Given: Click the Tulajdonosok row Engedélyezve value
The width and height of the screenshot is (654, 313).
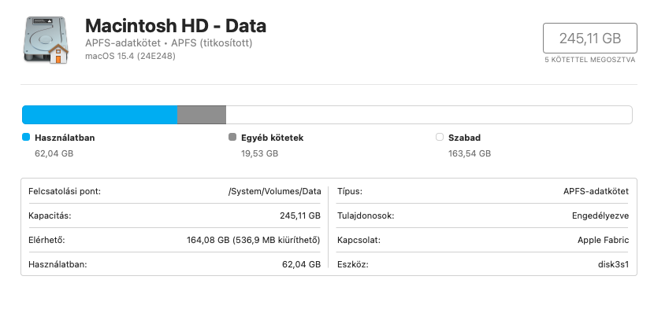Looking at the screenshot, I should [x=600, y=215].
